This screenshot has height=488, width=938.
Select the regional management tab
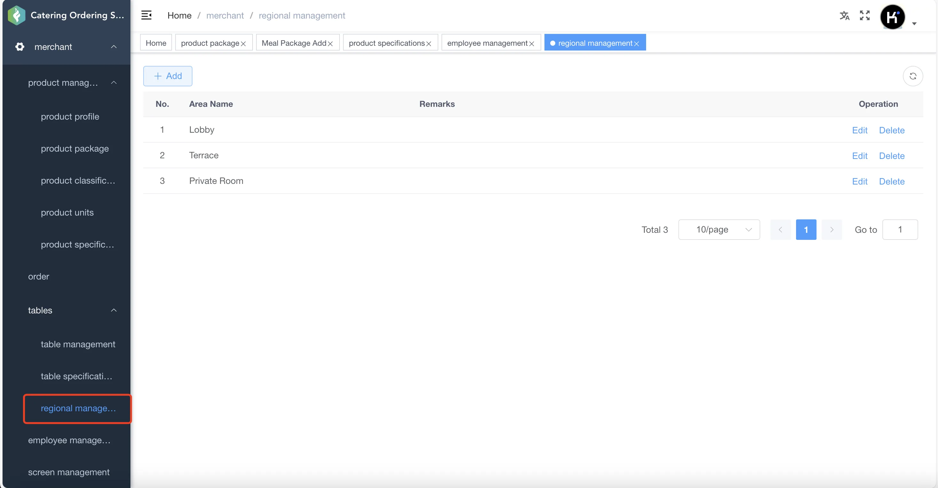click(595, 43)
